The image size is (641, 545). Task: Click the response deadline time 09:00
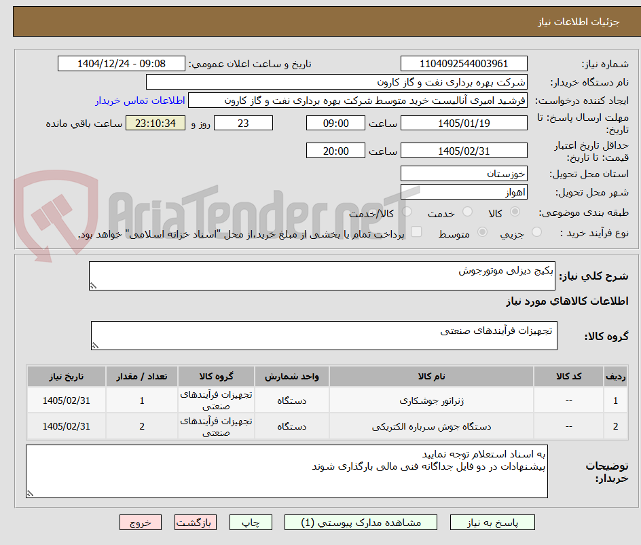(335, 123)
